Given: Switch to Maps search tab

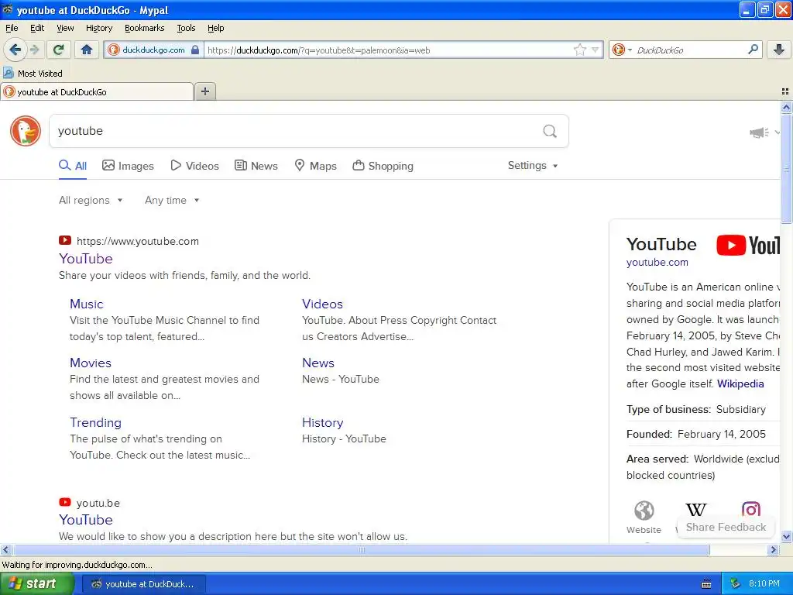Looking at the screenshot, I should [x=316, y=166].
